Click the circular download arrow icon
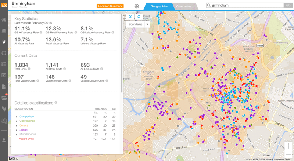Screen dimensions: 294x161 137,6
